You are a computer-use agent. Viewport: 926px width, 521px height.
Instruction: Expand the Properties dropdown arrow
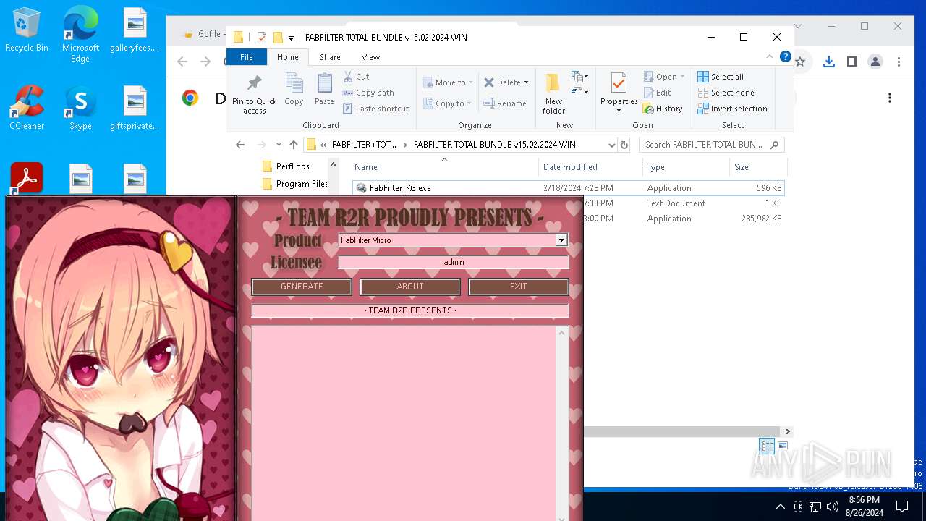[x=619, y=111]
